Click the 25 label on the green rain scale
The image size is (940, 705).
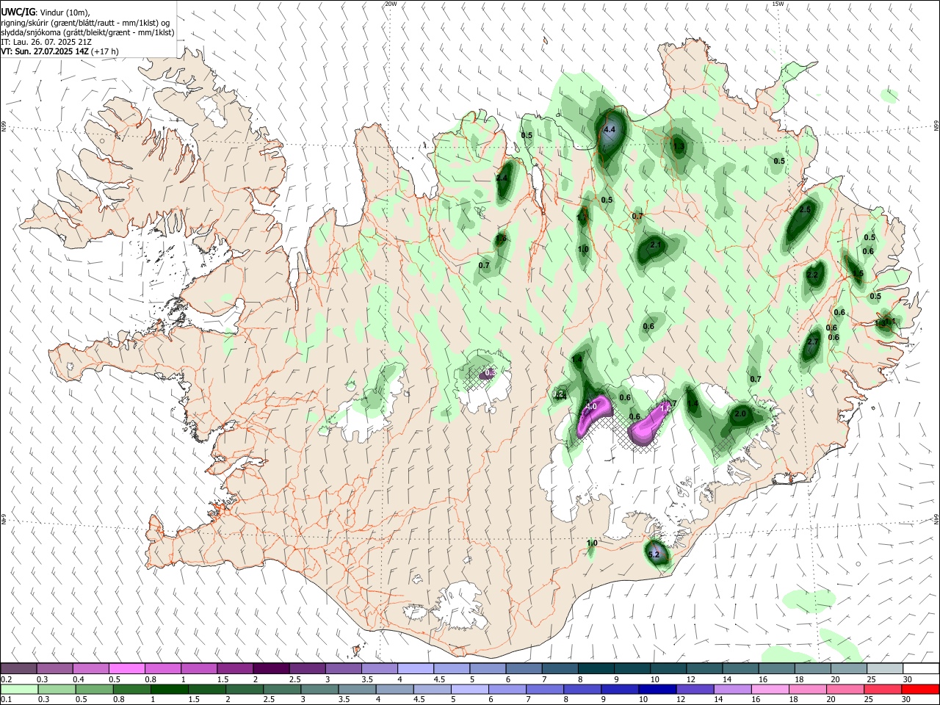[869, 700]
